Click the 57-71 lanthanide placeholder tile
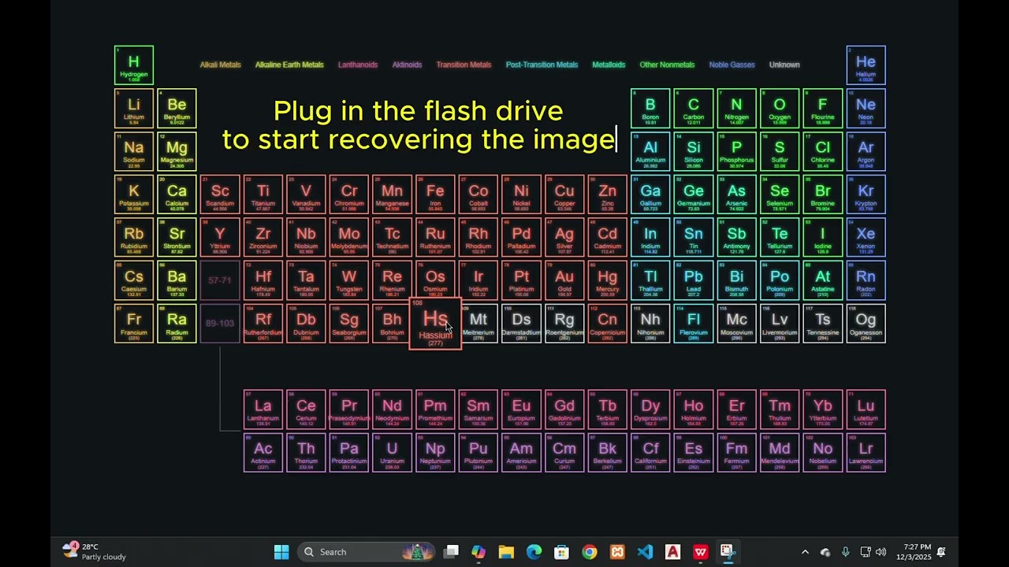1009x567 pixels. point(220,281)
